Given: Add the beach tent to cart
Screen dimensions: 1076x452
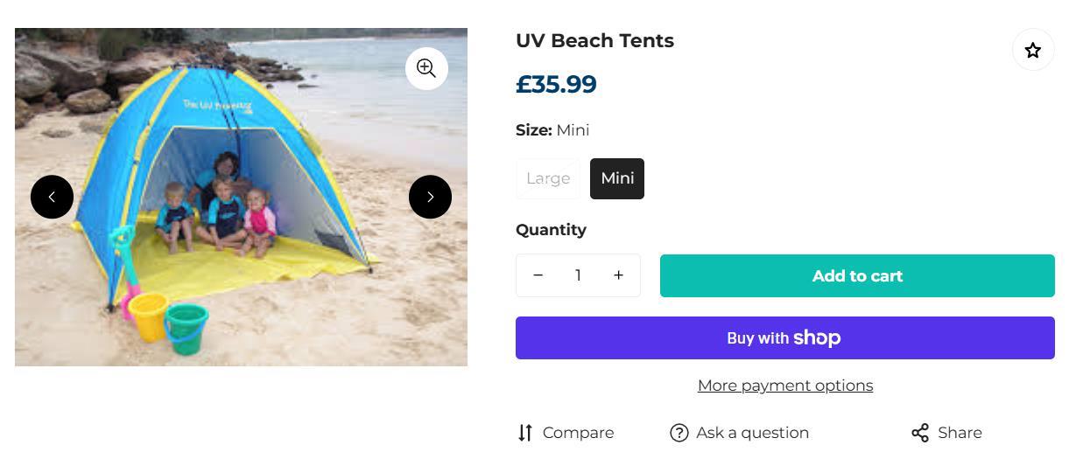Looking at the screenshot, I should 857,276.
